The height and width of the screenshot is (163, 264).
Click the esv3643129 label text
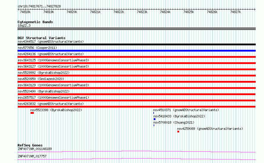point(53,85)
